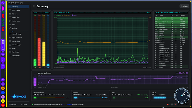Click the red record indicator in the status bar

168,104
